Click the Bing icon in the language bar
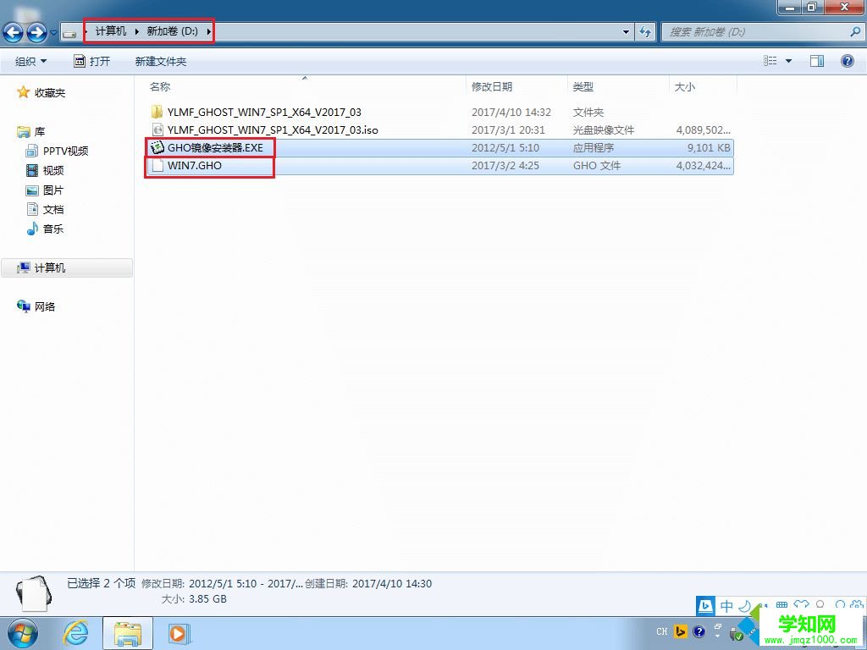The width and height of the screenshot is (867, 650). (x=705, y=606)
